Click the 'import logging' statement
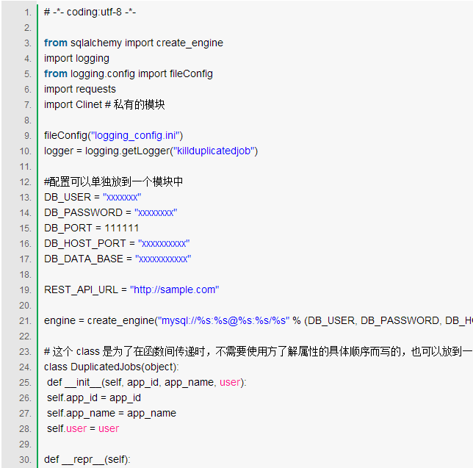The width and height of the screenshot is (473, 468). coord(76,58)
